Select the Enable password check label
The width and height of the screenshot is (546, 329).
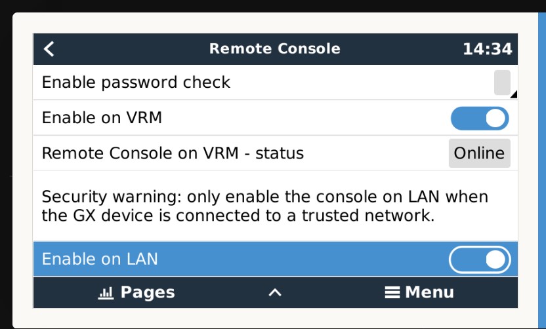coord(136,83)
